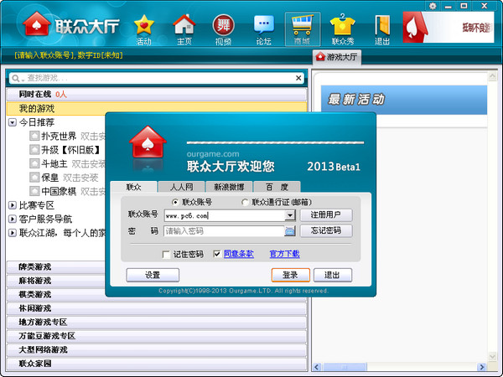Click the 斗地主 game icon
This screenshot has height=377, width=503.
tap(34, 163)
